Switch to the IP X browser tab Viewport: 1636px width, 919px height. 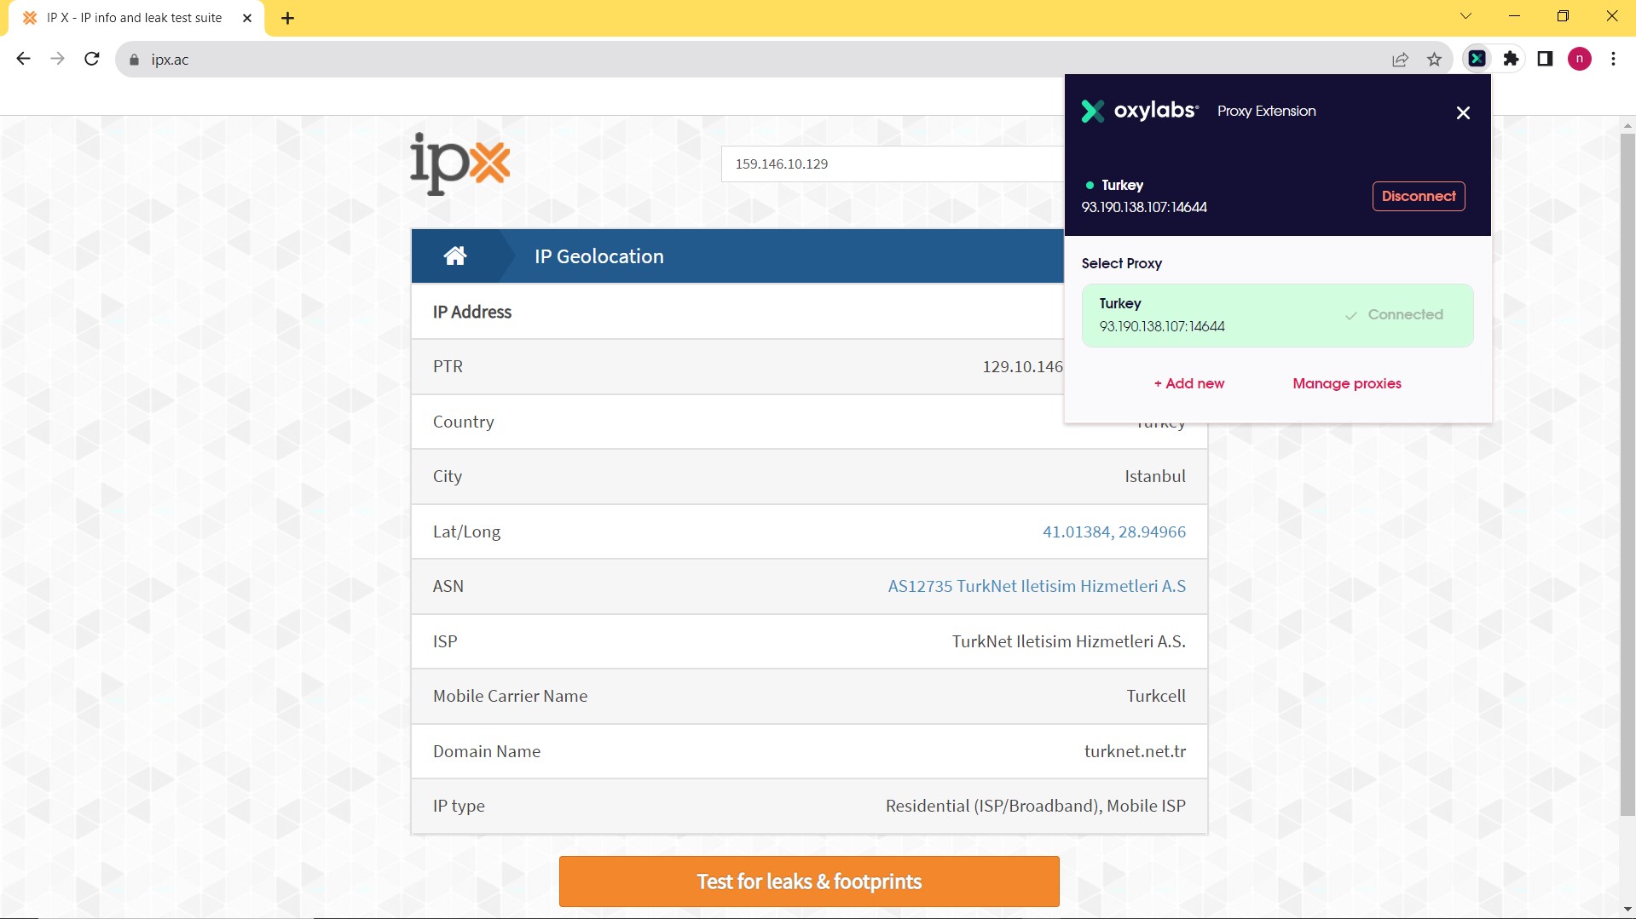(135, 18)
